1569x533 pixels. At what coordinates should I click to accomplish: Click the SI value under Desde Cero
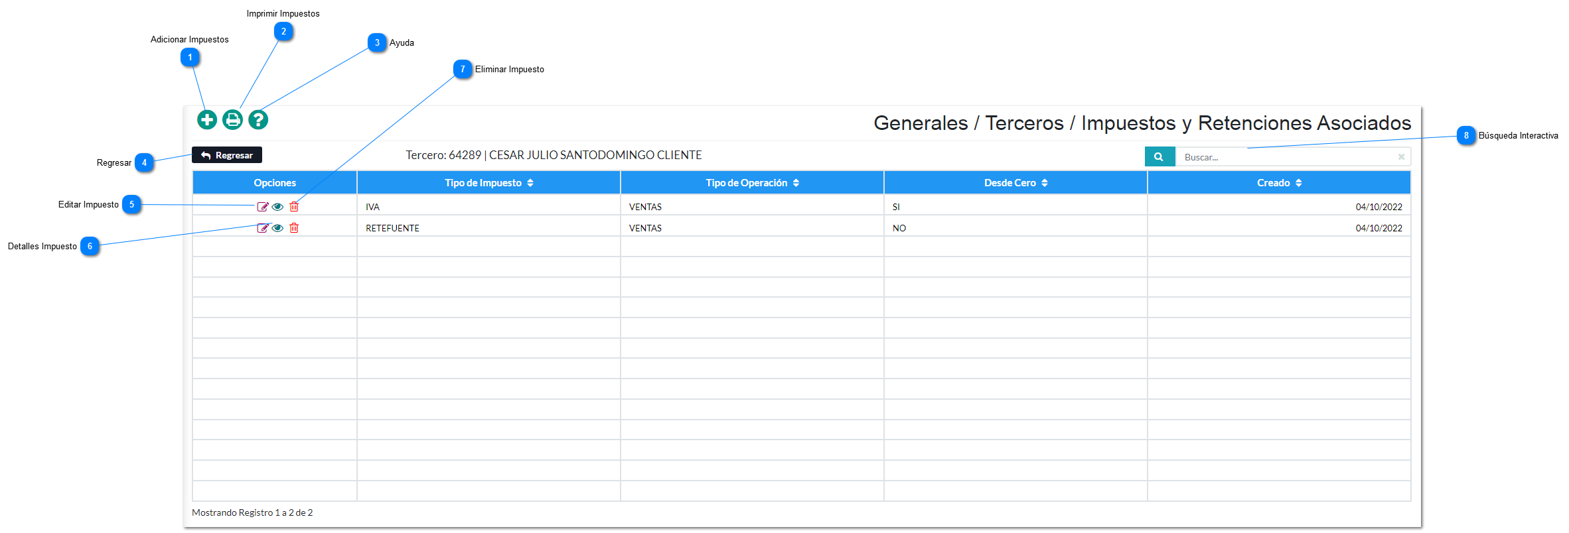[x=896, y=207]
